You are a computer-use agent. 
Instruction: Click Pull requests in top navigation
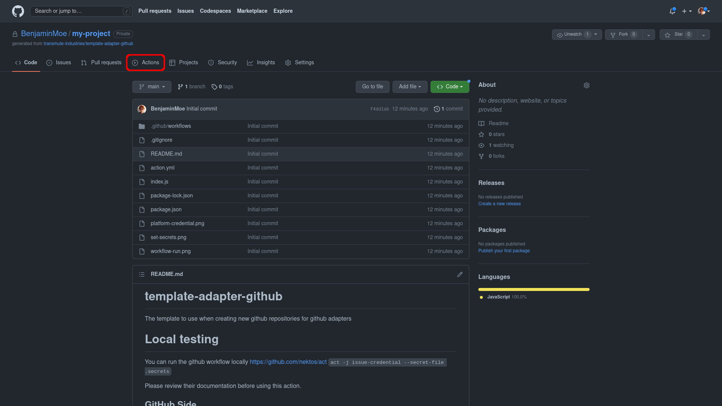click(x=155, y=11)
